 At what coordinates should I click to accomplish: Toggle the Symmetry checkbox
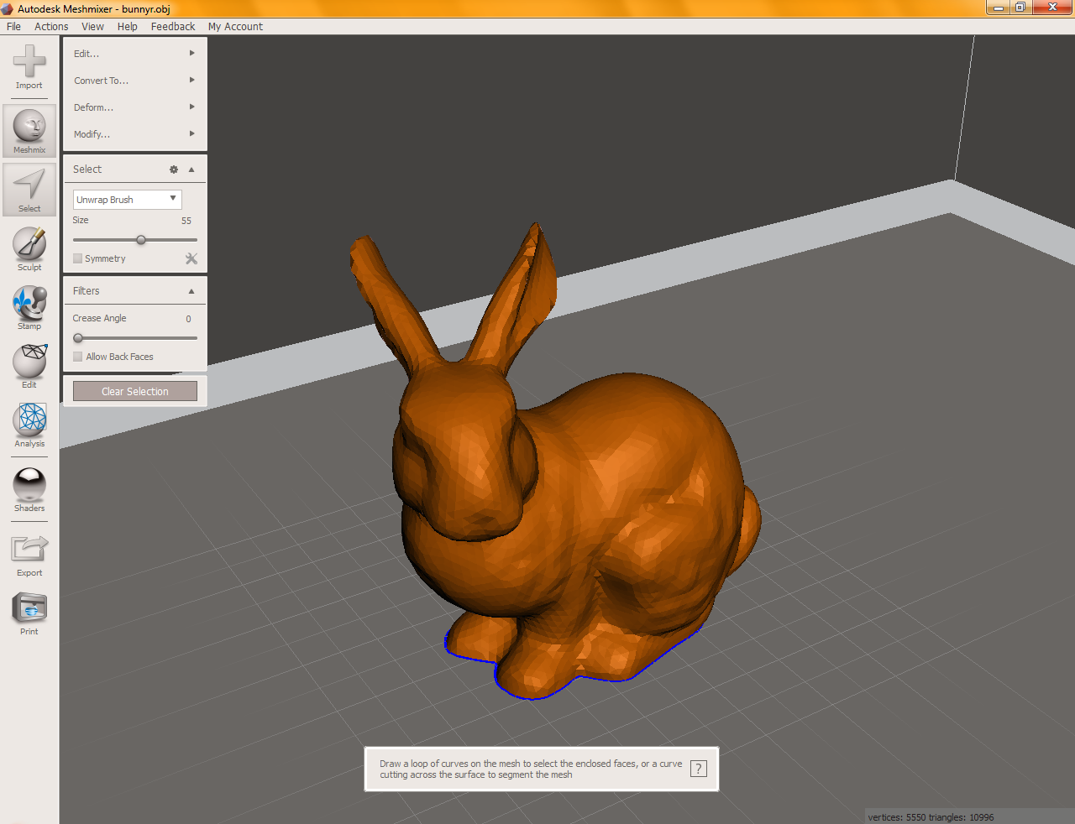pyautogui.click(x=77, y=258)
